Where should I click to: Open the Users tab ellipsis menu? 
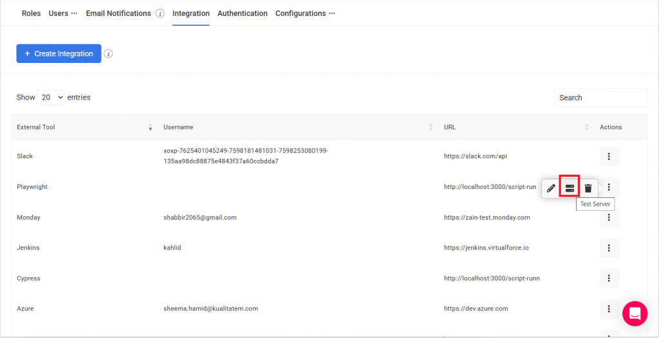pyautogui.click(x=75, y=13)
